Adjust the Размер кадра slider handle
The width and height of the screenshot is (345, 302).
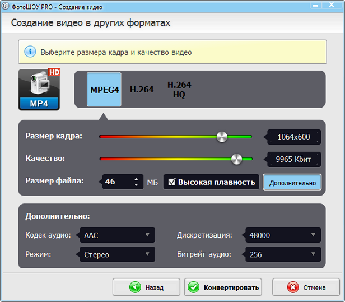pos(222,137)
